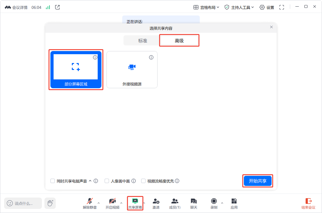The height and width of the screenshot is (213, 322).
Task: Show the info tooltip on the 外接视频源 card
Action: coord(151,57)
